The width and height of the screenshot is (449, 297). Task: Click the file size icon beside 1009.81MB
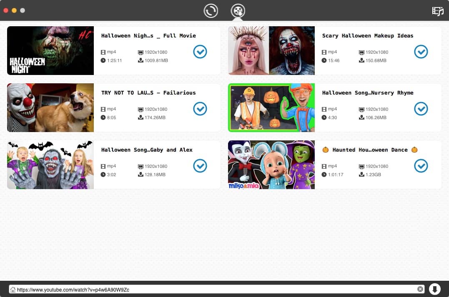click(140, 60)
